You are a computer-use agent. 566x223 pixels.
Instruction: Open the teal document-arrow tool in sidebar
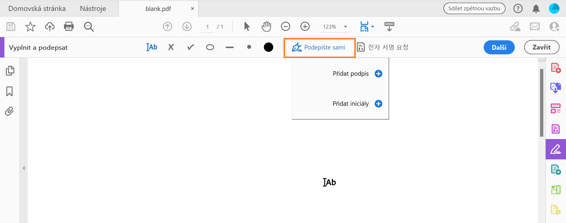click(x=556, y=169)
